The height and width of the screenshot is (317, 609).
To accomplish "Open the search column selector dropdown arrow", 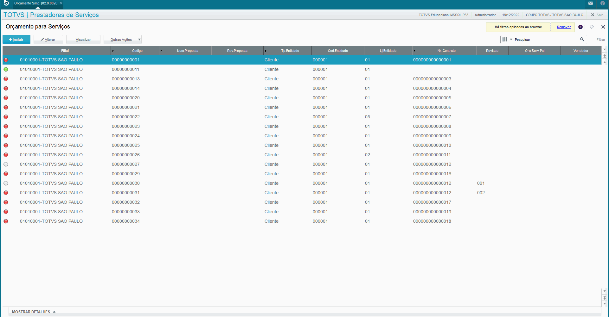I will click(511, 40).
